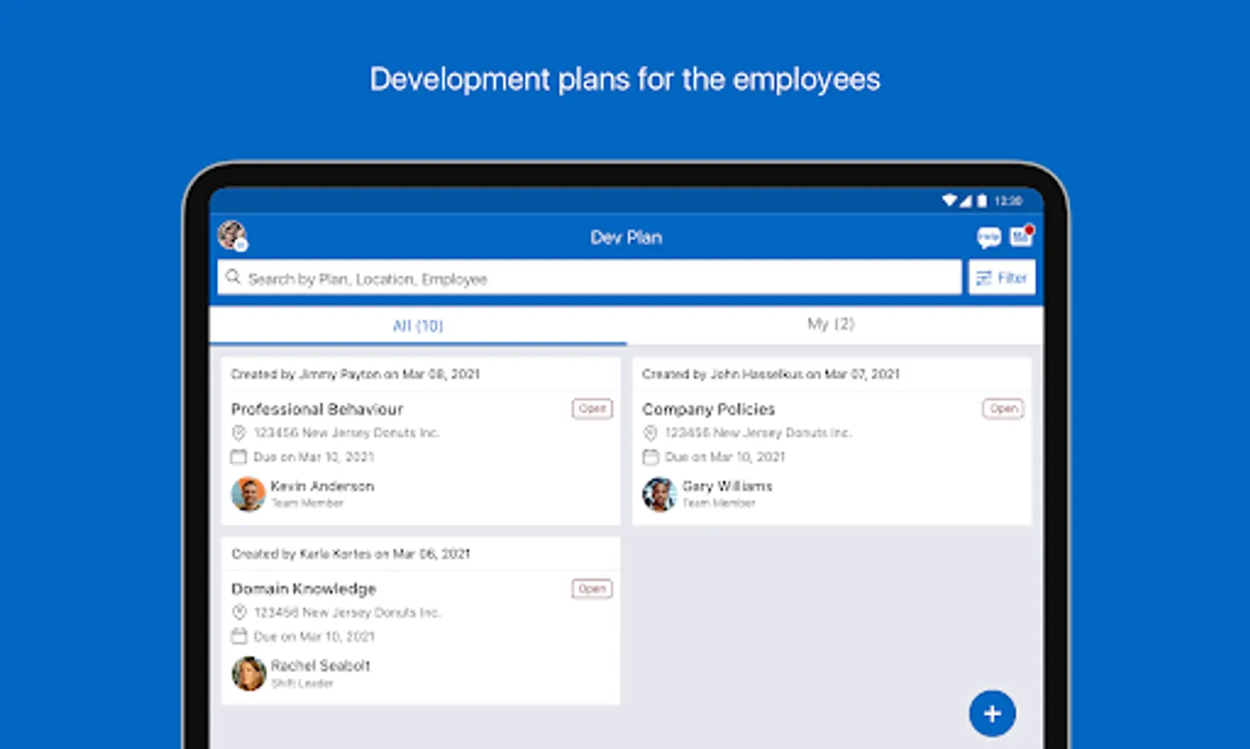Click 'Created by Jimmy Payton on Mar 08, 2021'
1250x749 pixels.
(356, 374)
